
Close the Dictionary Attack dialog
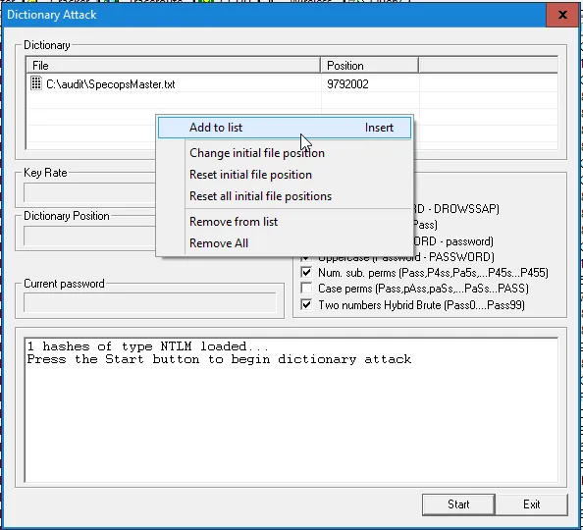click(x=562, y=15)
